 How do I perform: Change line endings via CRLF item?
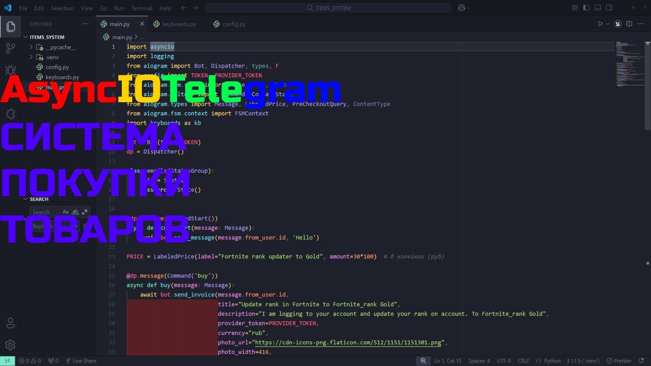point(523,361)
